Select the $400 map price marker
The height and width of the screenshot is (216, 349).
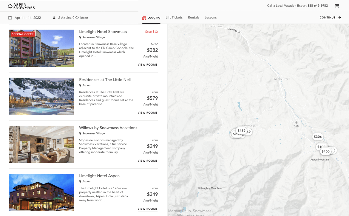click(x=325, y=152)
